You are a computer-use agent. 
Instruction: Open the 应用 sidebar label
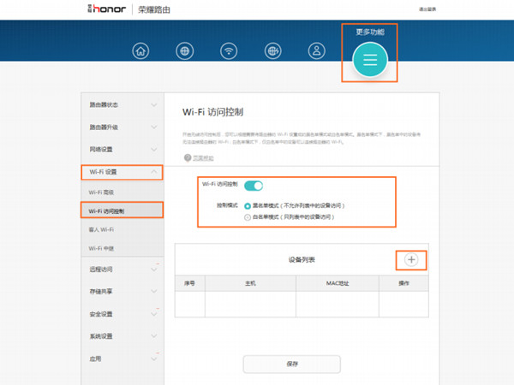click(x=95, y=358)
